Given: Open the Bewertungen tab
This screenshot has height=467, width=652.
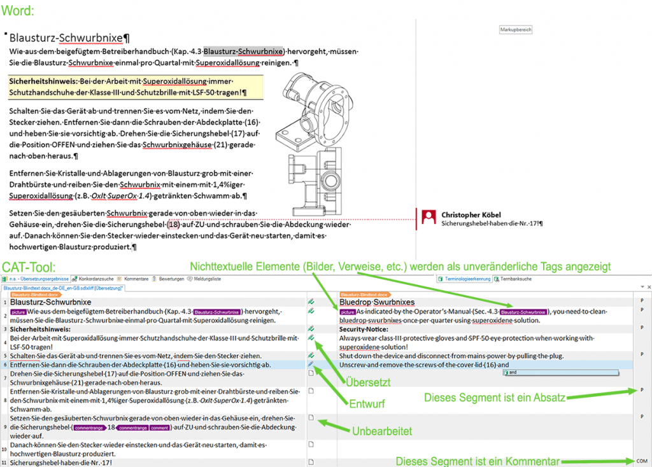Looking at the screenshot, I should (x=171, y=279).
